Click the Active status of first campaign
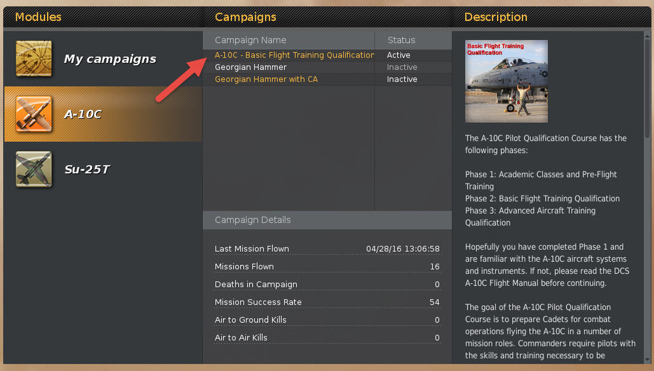The height and width of the screenshot is (371, 654). tap(398, 55)
